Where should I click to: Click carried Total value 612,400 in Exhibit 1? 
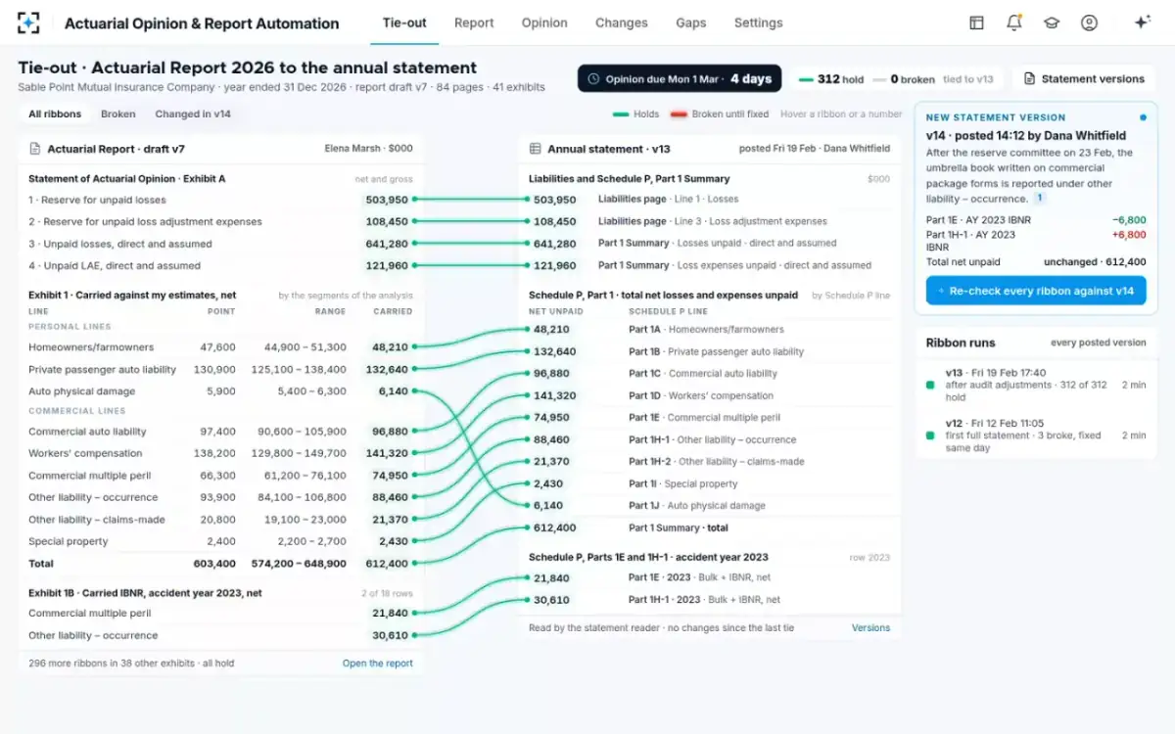(387, 564)
